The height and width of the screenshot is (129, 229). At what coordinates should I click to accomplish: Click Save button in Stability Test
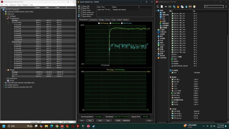pyautogui.click(x=108, y=120)
